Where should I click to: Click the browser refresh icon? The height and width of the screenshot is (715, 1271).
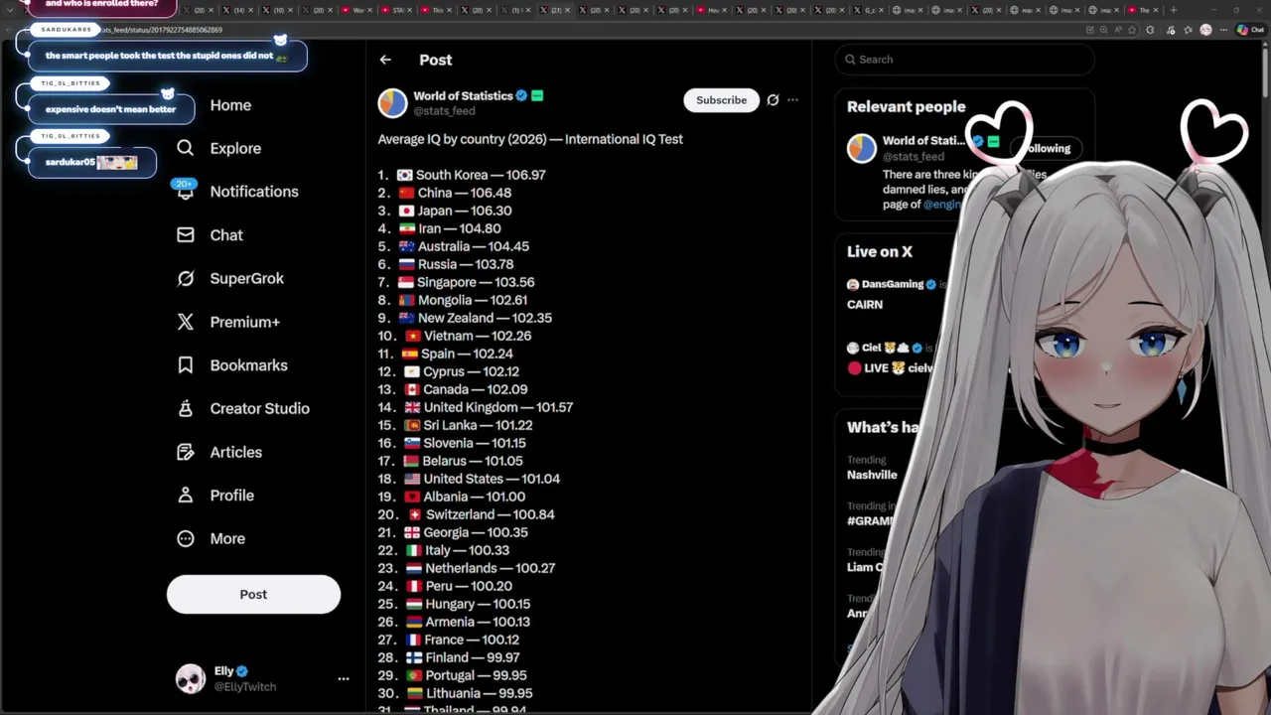(x=1150, y=30)
